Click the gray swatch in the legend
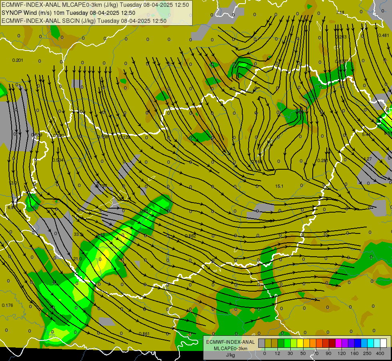392x361 pixels. (262, 343)
